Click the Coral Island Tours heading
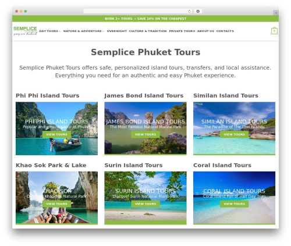 pyautogui.click(x=222, y=165)
